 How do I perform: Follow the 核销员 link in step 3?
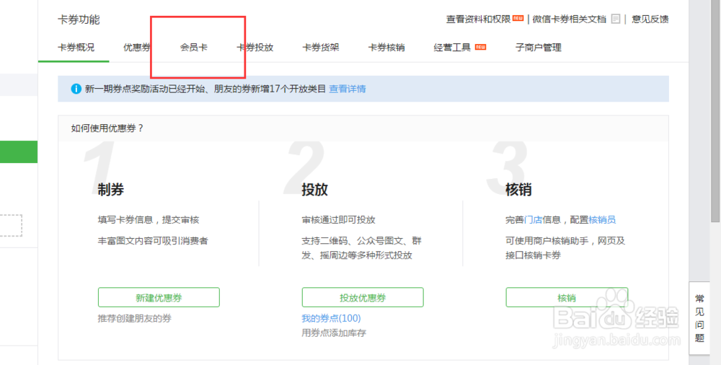[x=602, y=220]
